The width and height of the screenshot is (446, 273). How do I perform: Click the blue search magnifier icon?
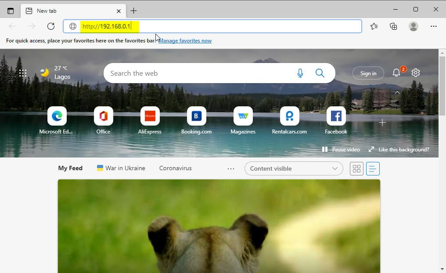320,73
